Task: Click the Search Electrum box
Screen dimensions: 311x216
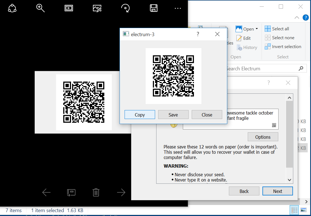Action: [x=266, y=69]
